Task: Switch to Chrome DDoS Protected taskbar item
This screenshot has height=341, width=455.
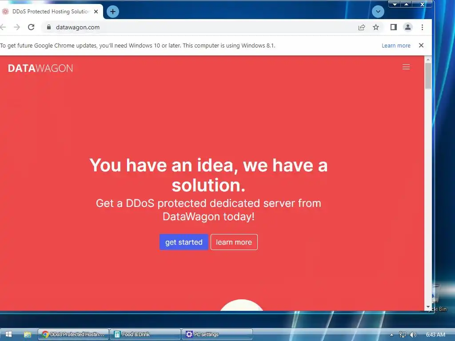Action: (x=73, y=334)
